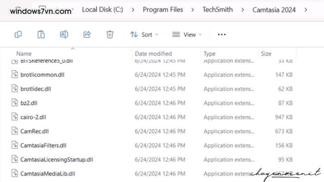Click the Share icon in the toolbar
This screenshot has height=182, width=324.
tap(87, 35)
